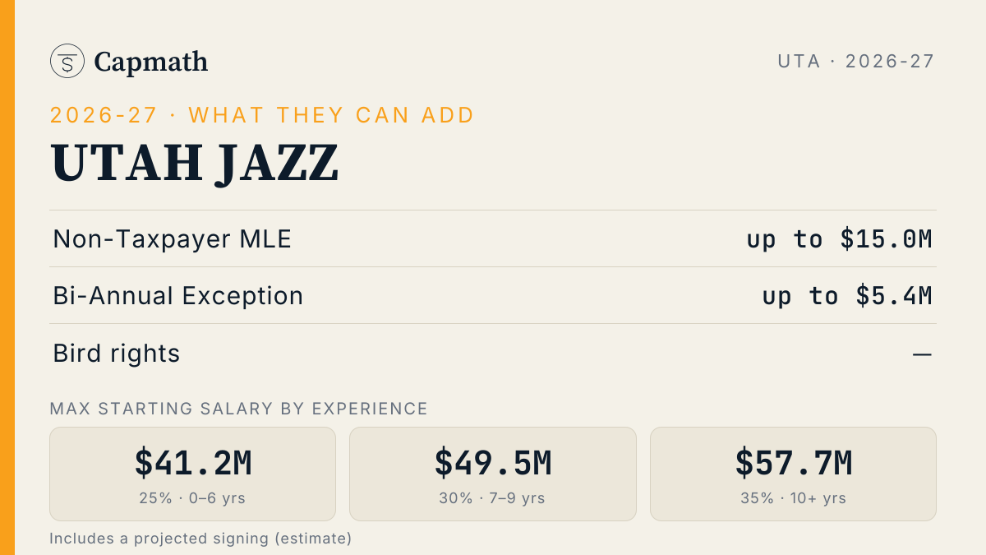The image size is (986, 555).
Task: Click the Capmath brand name
Action: click(151, 62)
